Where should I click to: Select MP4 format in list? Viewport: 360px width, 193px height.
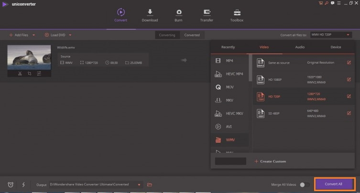pos(229,61)
